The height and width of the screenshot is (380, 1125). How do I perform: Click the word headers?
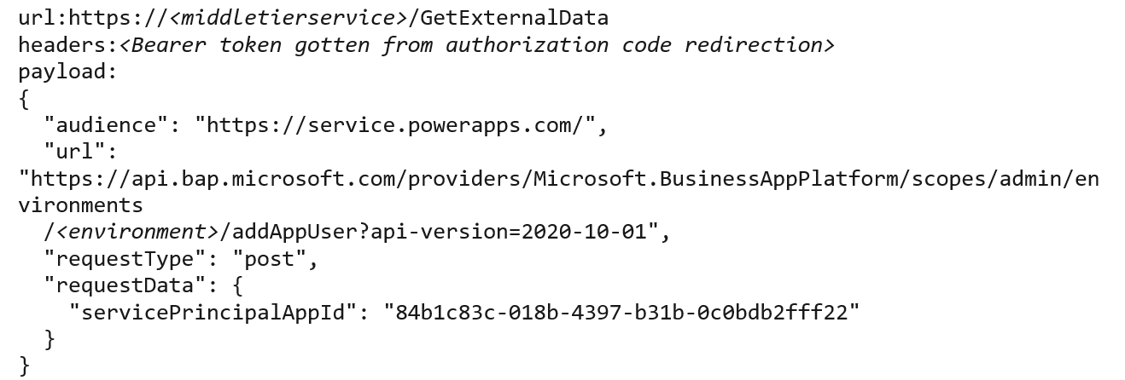point(61,45)
